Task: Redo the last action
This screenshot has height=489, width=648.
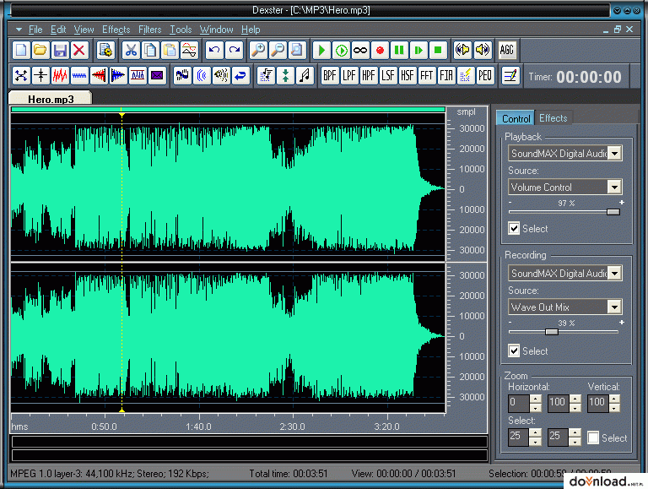Action: (235, 51)
